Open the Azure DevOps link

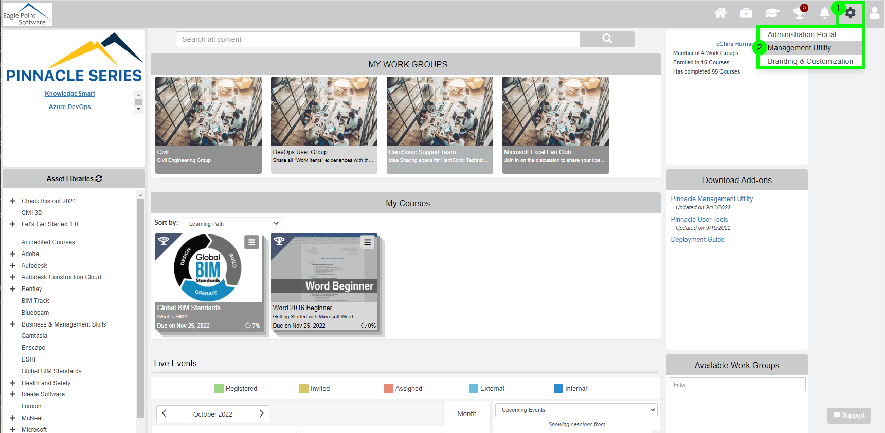point(70,107)
